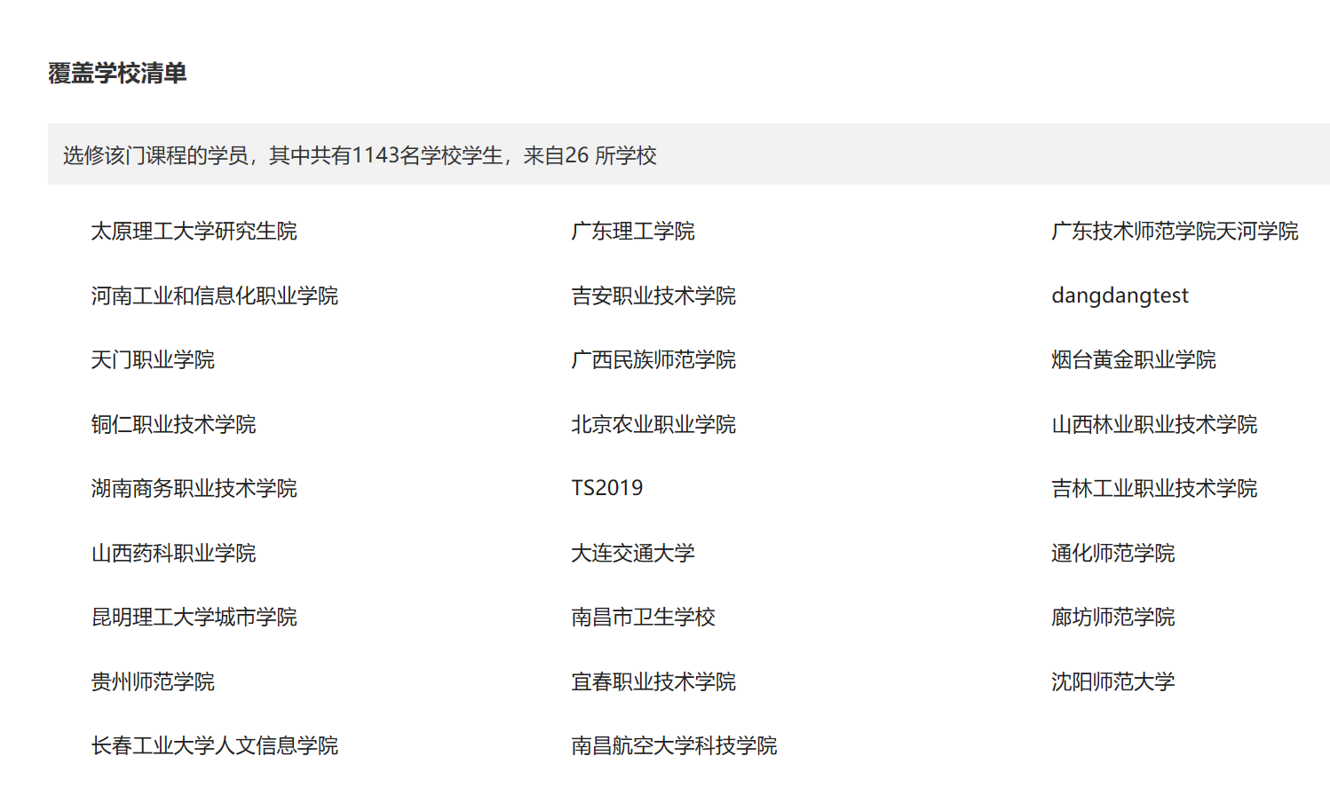
Task: Select 铜仁职业技术学院 entry
Action: pos(173,425)
